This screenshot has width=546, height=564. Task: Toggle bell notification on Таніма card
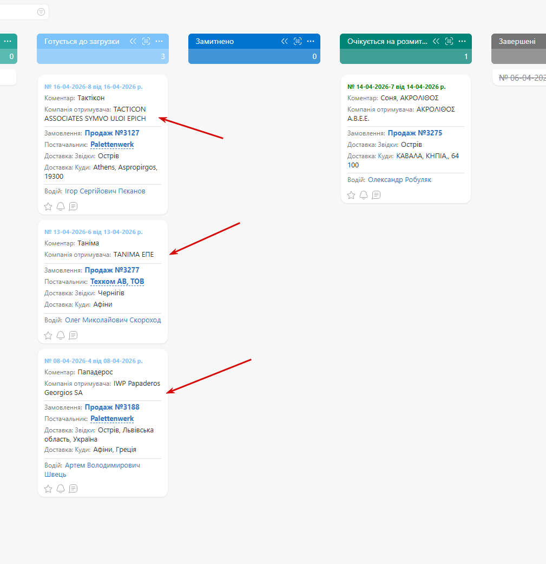click(x=61, y=335)
